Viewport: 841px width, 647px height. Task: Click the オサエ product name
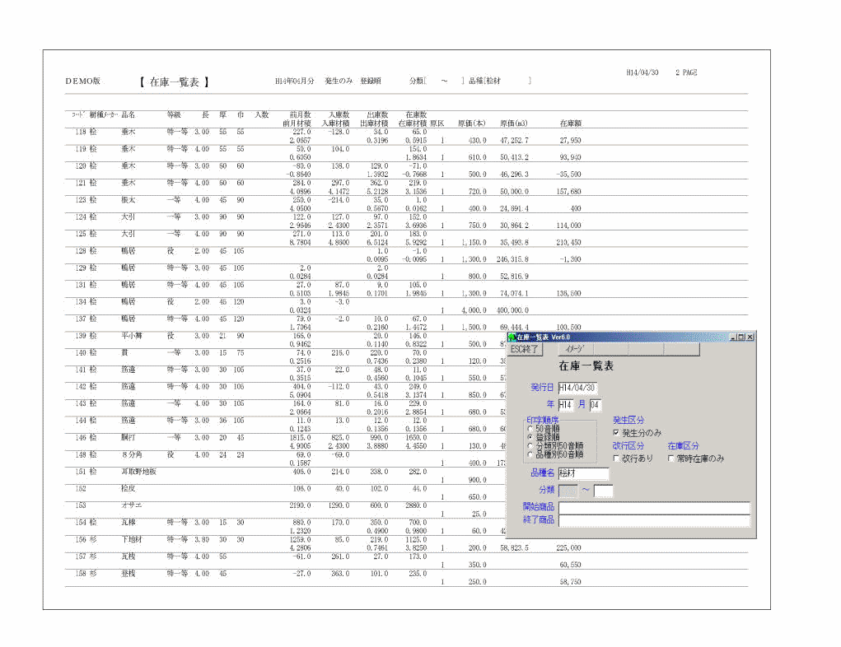coord(132,505)
